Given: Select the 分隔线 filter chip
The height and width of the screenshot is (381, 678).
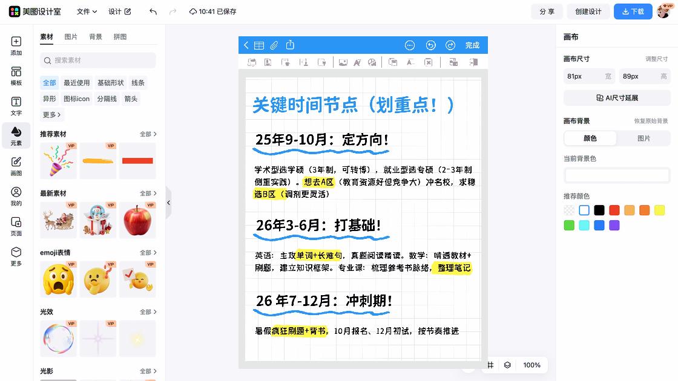Looking at the screenshot, I should point(107,99).
